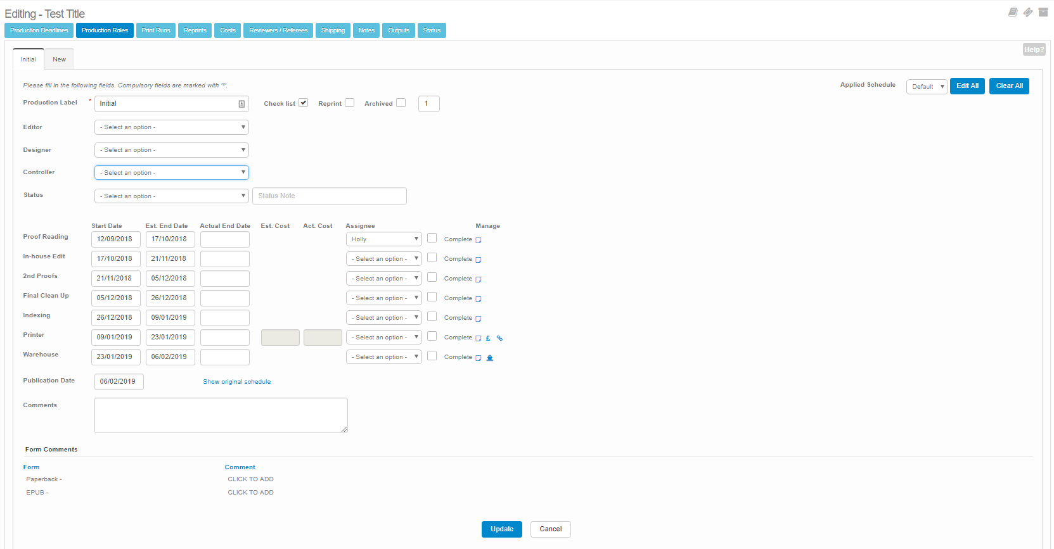Uncheck the Check list checkbox
This screenshot has width=1054, height=549.
coord(304,103)
